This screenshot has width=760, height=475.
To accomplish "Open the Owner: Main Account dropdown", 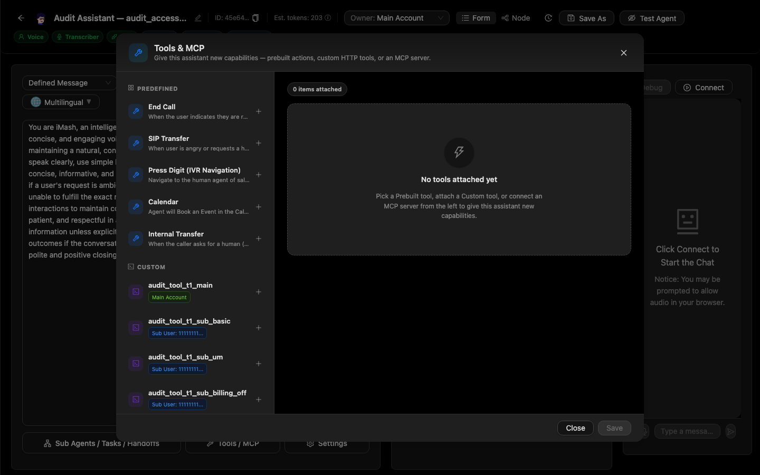I will tap(397, 18).
